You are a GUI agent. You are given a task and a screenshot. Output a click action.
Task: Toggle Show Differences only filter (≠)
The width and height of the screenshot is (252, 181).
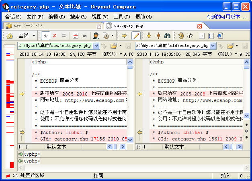click(55, 36)
